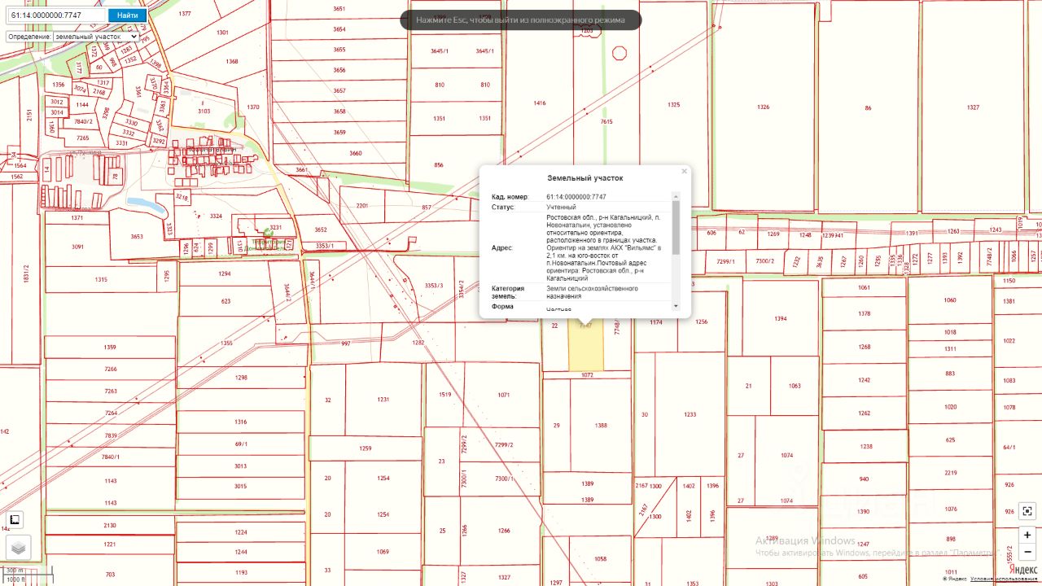Click parcel number 1301
Image resolution: width=1042 pixels, height=586 pixels.
coord(222,33)
